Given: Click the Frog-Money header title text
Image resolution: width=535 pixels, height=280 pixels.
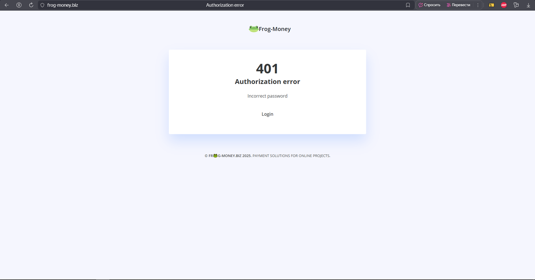Looking at the screenshot, I should tap(274, 29).
